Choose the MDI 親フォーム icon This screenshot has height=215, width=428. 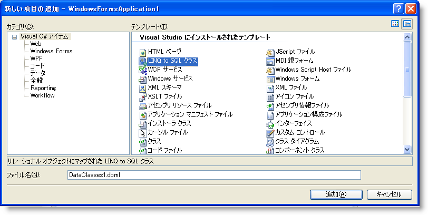[270, 61]
